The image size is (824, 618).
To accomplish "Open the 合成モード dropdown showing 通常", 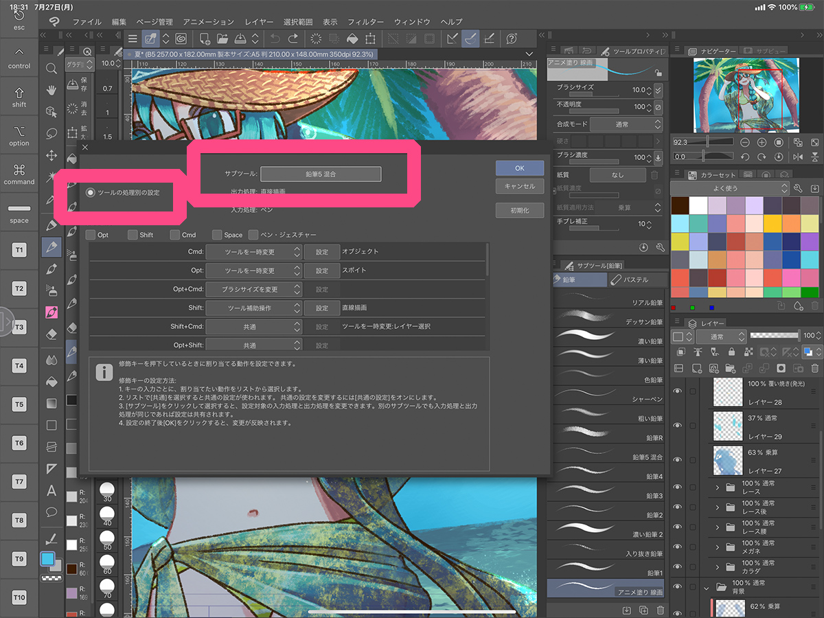I will [x=622, y=124].
